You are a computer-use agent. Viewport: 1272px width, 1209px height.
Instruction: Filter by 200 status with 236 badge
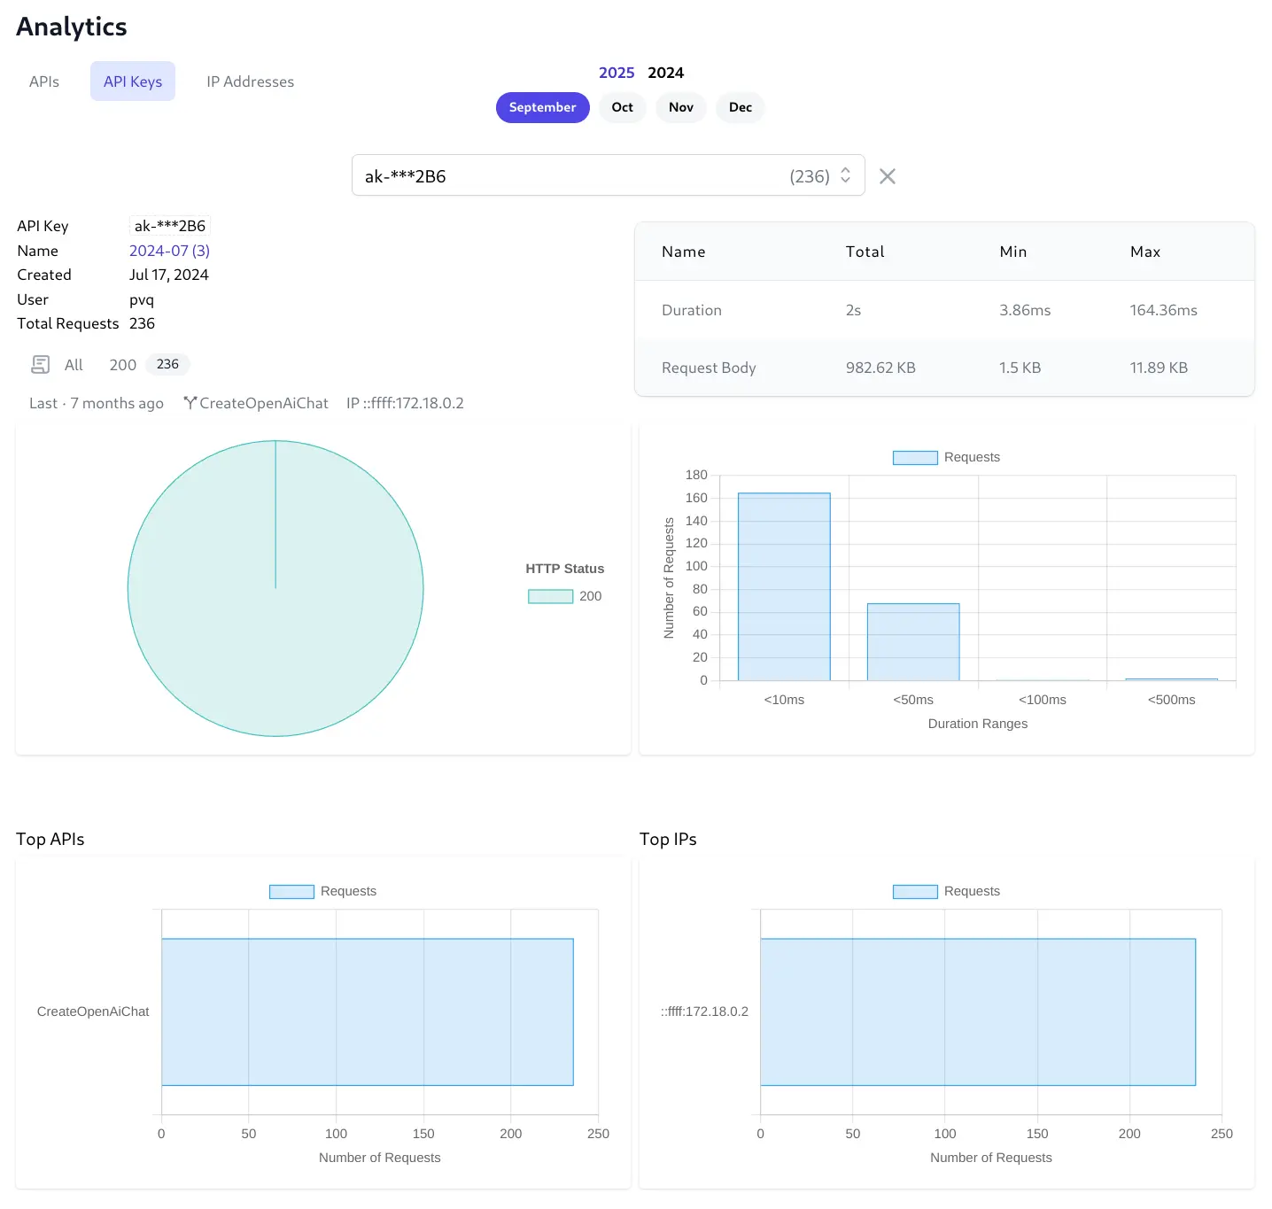[148, 365]
